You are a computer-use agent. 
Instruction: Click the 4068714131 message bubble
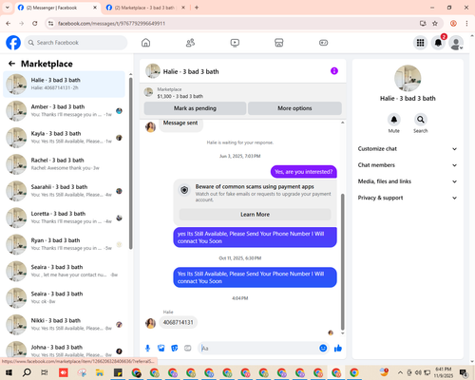click(x=178, y=322)
